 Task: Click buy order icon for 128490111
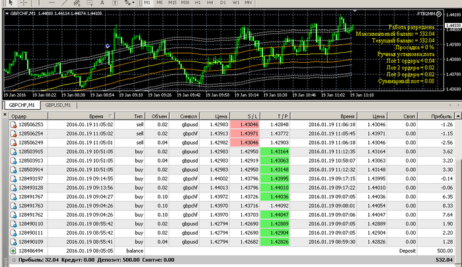[13, 233]
